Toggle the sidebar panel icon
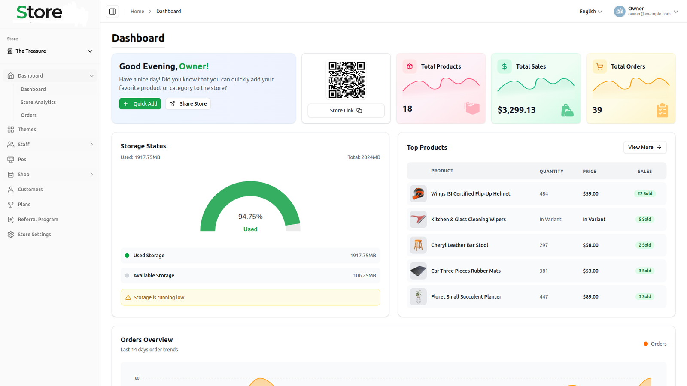Viewport: 687px width, 386px height. coord(112,12)
